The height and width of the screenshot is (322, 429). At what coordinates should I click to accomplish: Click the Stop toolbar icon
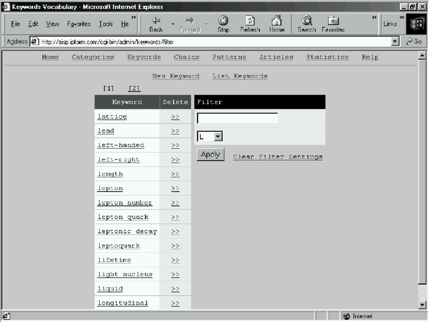[223, 21]
